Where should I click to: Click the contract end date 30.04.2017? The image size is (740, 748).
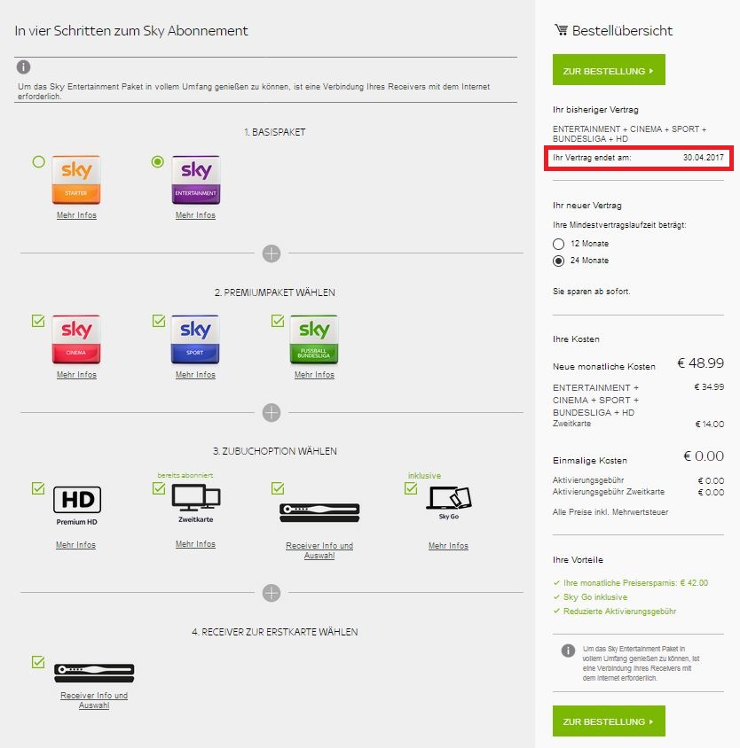tap(704, 158)
